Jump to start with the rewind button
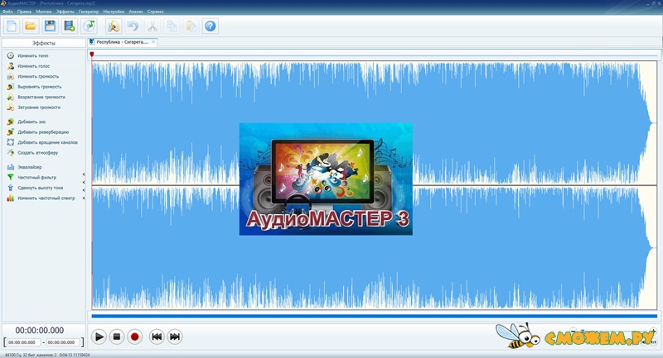The height and width of the screenshot is (358, 663). [x=157, y=337]
